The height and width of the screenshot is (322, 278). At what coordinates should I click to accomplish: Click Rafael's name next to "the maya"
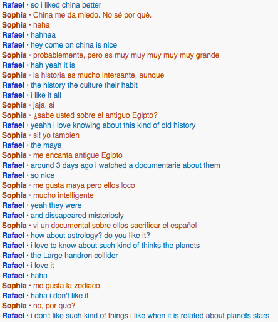coord(13,145)
